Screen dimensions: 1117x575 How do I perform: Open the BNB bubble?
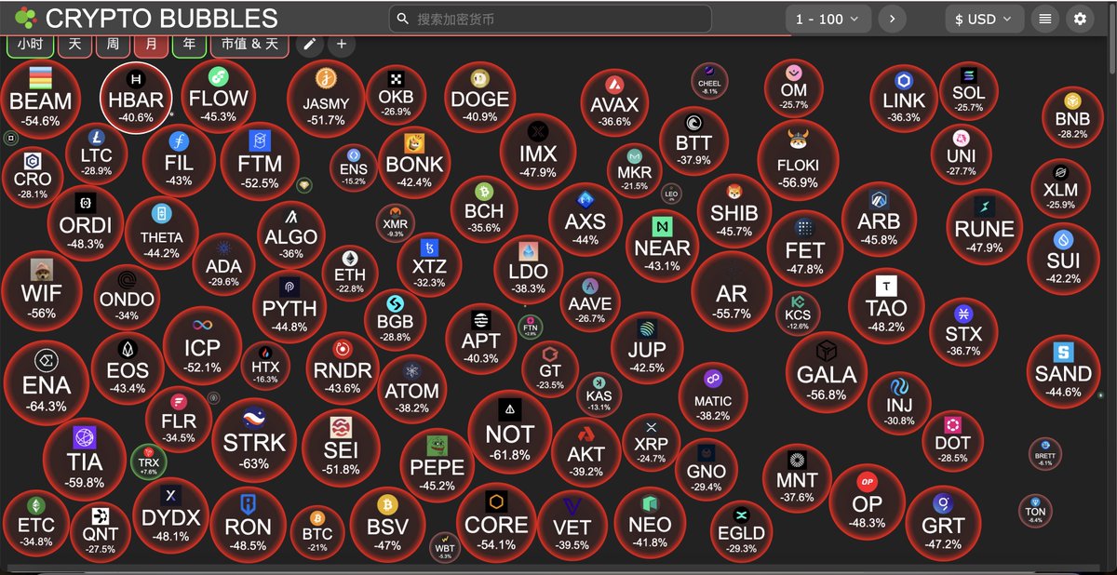point(1072,115)
